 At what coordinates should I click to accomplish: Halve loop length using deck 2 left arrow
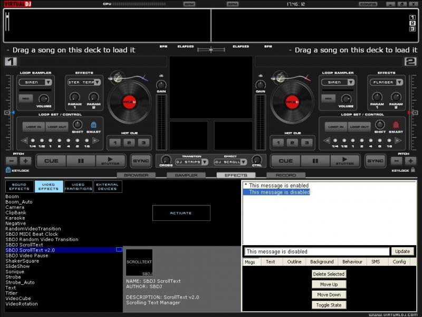327,141
